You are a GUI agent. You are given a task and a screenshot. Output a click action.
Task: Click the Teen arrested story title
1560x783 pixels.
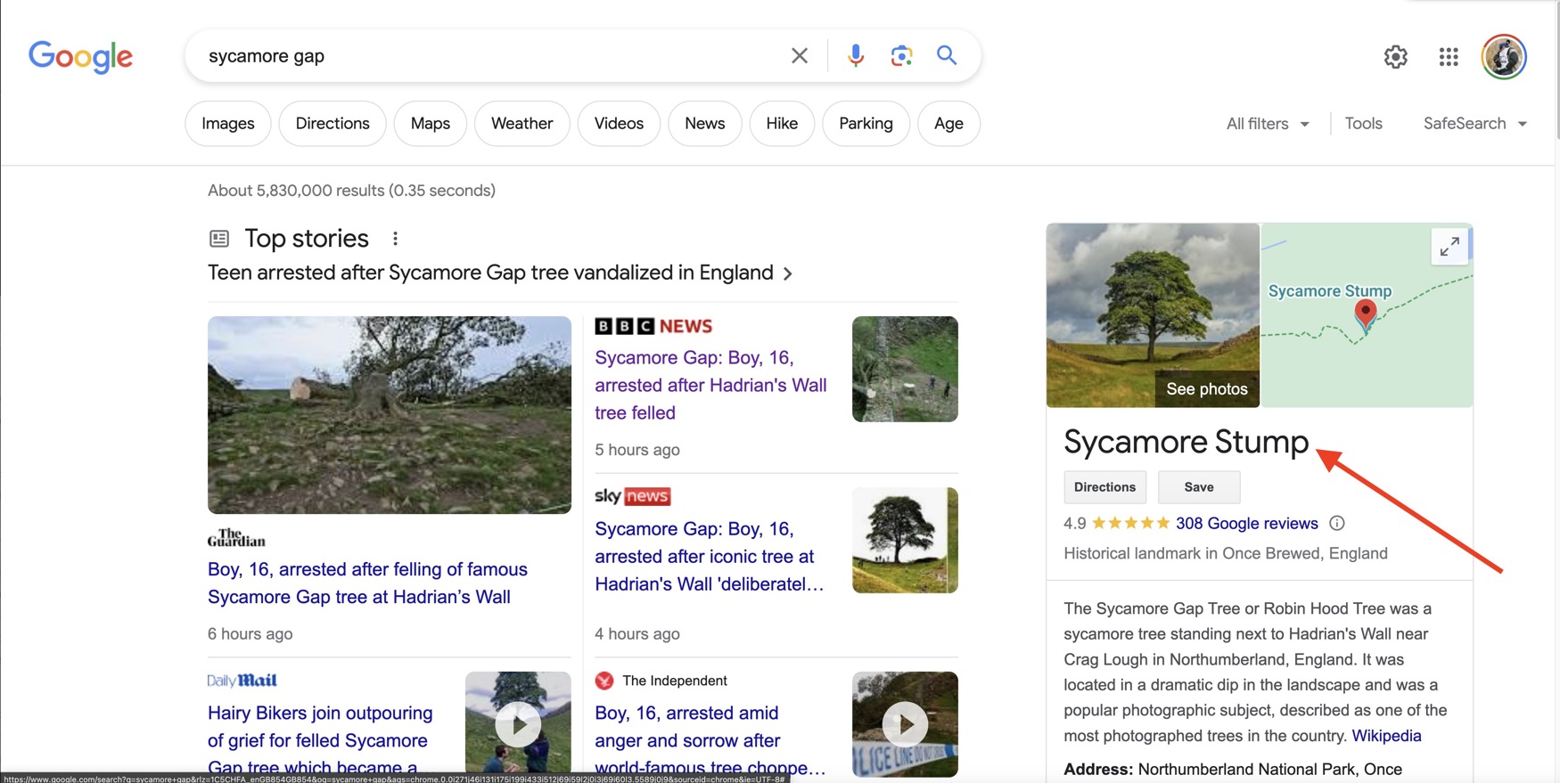490,273
